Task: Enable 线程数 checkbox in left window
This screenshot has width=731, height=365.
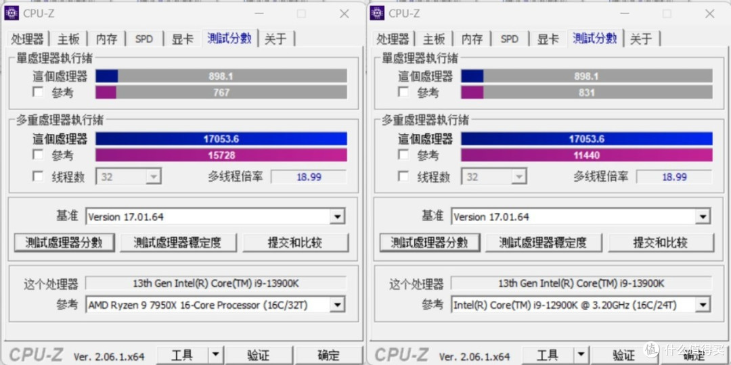Action: click(38, 176)
